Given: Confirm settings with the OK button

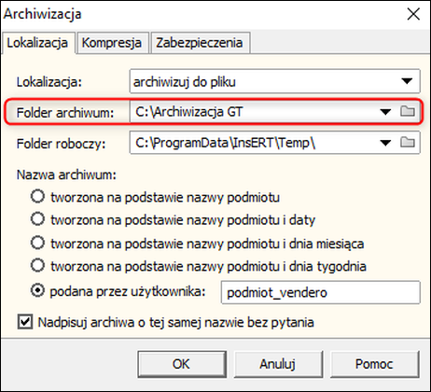Looking at the screenshot, I should coord(182,364).
